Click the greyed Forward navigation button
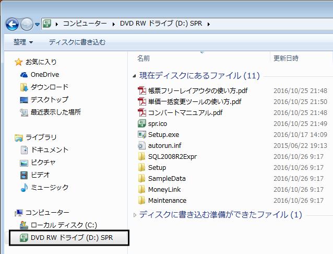The width and height of the screenshot is (333, 254). pos(27,24)
